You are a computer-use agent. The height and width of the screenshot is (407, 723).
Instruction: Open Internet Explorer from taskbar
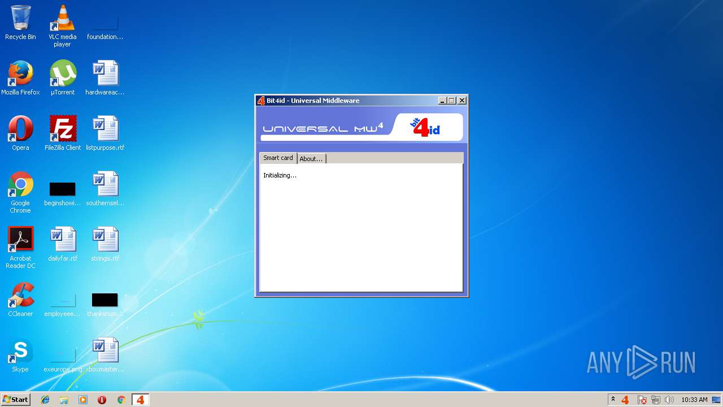coord(45,400)
